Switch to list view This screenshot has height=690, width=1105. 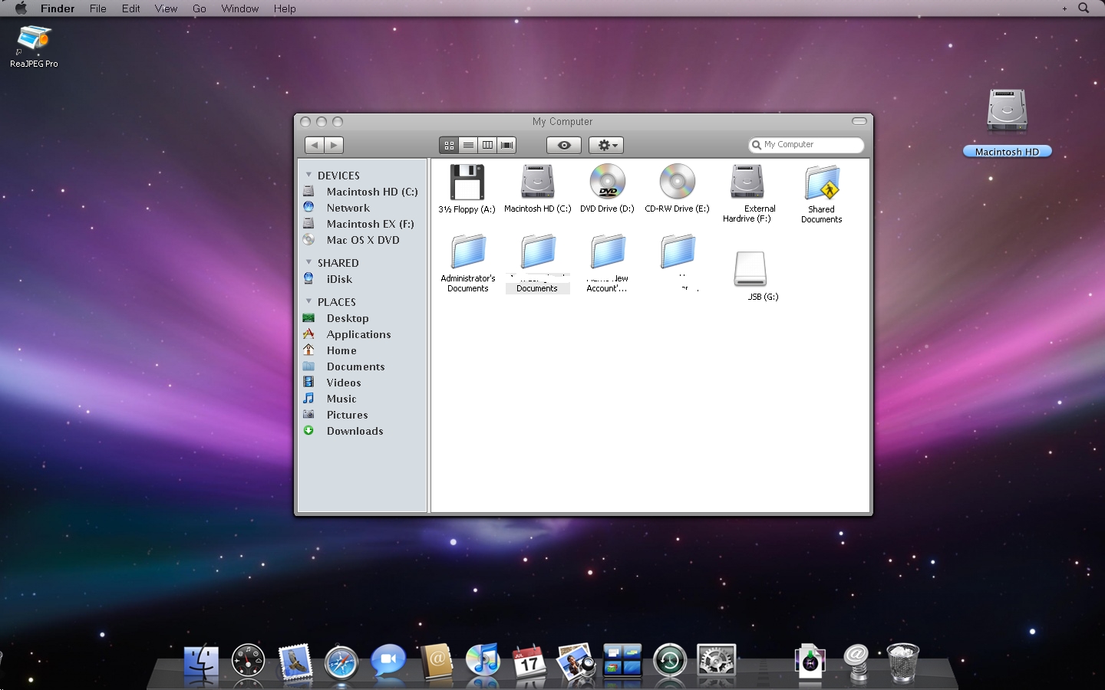pyautogui.click(x=468, y=145)
